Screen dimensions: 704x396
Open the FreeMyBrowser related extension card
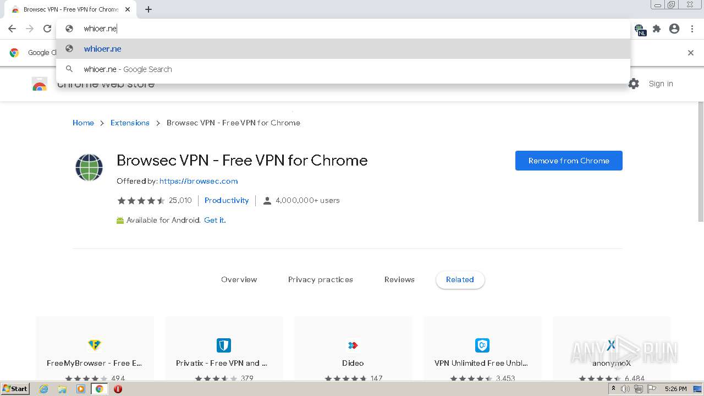pos(95,348)
